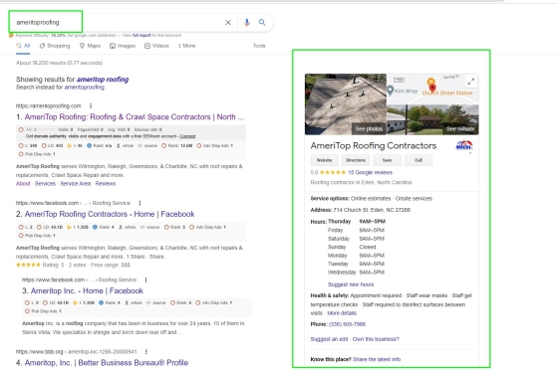Viewport: 558px width, 370px height.
Task: Click the blue magnifier search icon
Action: pyautogui.click(x=262, y=22)
